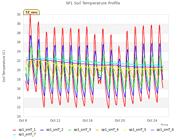The image size is (186, 140).
Task: Toggle the sp1_smT_3 legend entry
Action: pos(79,129)
